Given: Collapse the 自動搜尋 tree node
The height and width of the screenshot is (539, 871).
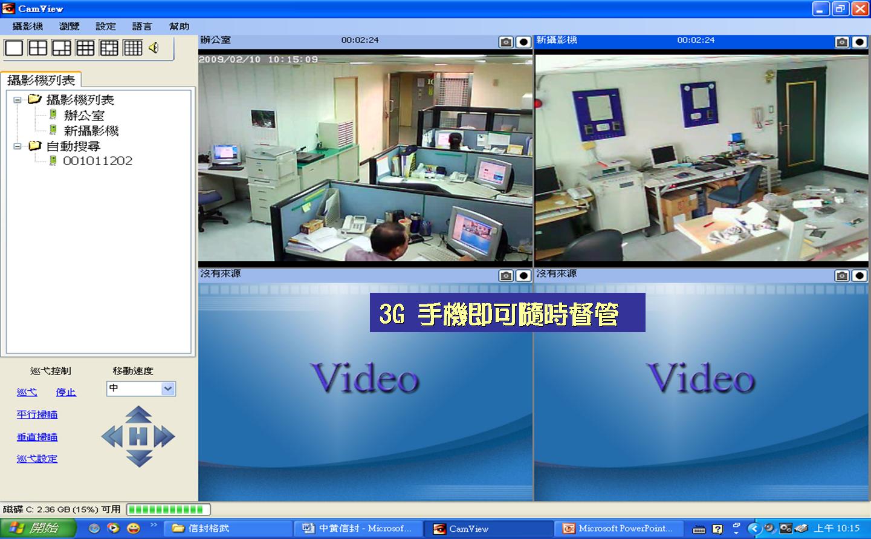Looking at the screenshot, I should [18, 146].
